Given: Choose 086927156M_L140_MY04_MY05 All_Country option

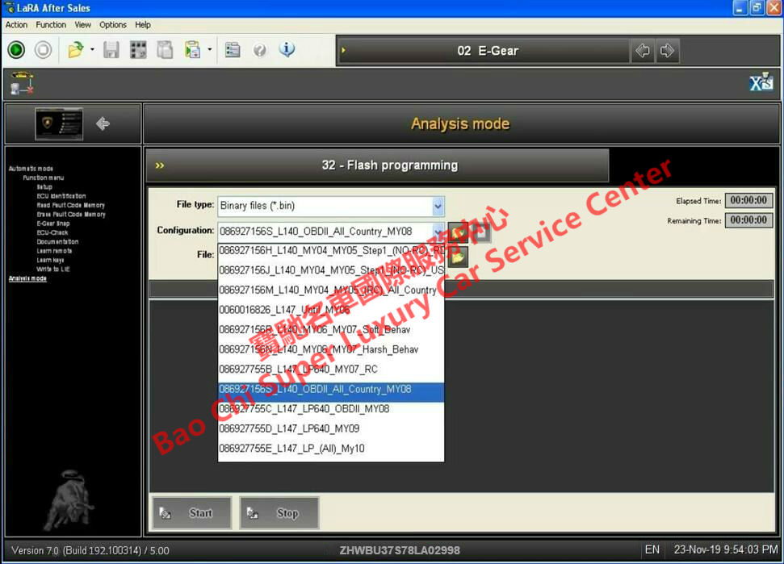Looking at the screenshot, I should pos(331,290).
